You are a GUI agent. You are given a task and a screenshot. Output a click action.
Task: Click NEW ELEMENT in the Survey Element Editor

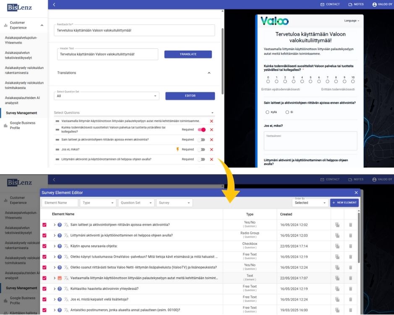click(x=344, y=203)
